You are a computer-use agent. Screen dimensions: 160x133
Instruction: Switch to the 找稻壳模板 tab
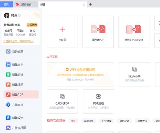(25, 5)
